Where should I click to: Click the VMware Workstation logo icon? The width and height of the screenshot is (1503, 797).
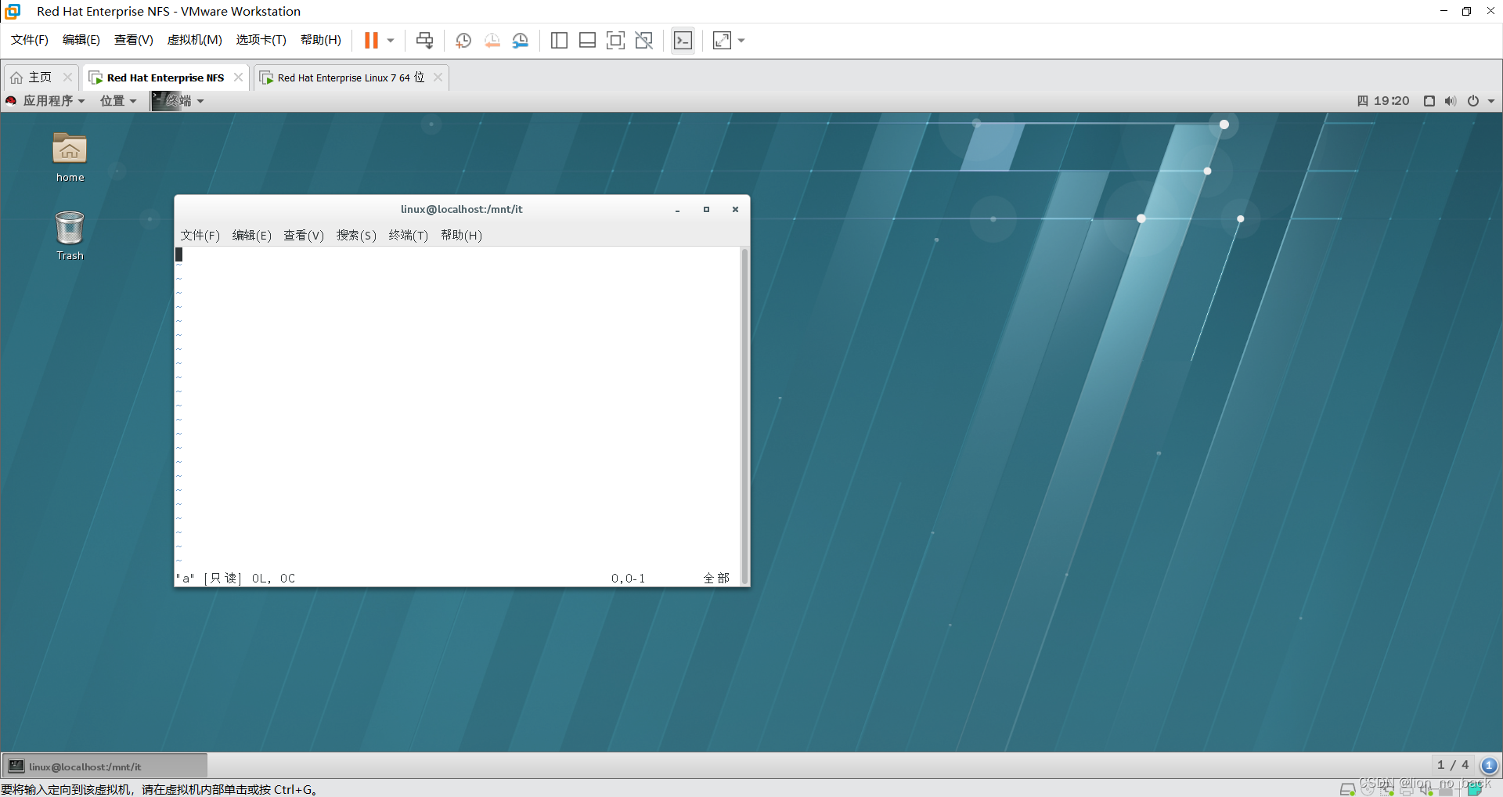point(13,11)
